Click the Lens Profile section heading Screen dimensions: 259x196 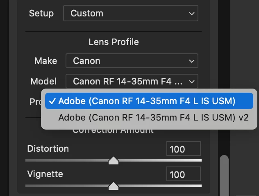[114, 42]
